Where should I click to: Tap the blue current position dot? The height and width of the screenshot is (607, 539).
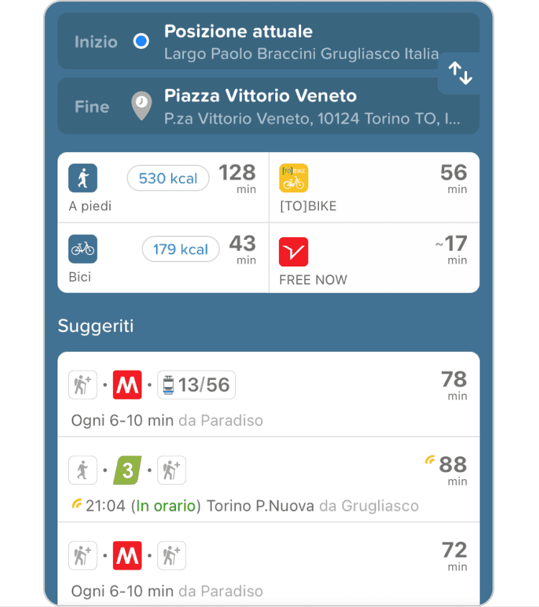coord(142,42)
